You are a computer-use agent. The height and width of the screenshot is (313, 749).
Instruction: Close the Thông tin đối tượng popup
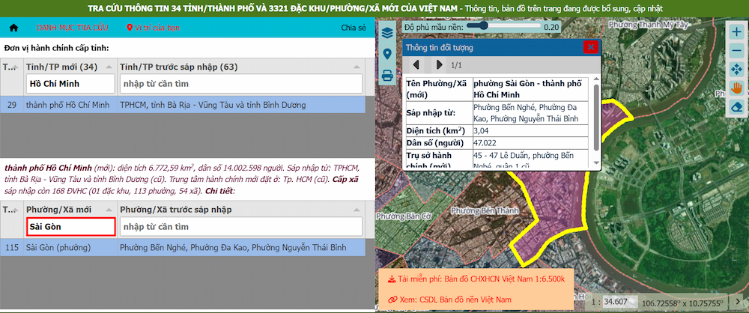[x=590, y=47]
